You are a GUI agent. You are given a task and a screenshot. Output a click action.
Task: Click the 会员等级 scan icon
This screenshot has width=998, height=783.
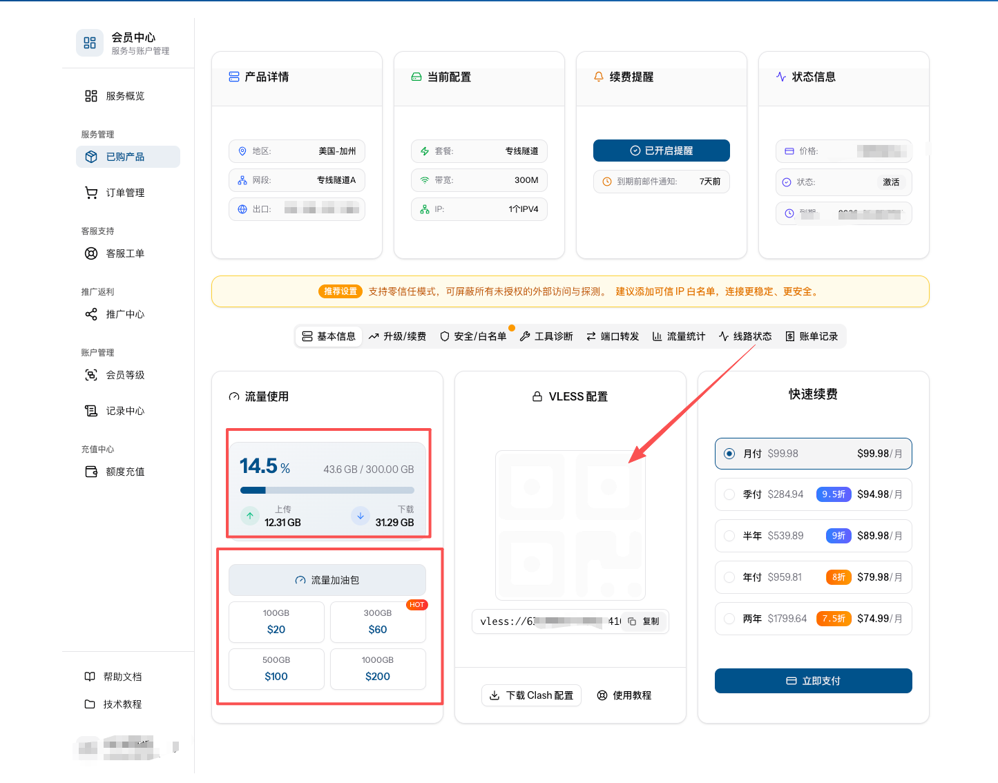click(x=91, y=375)
